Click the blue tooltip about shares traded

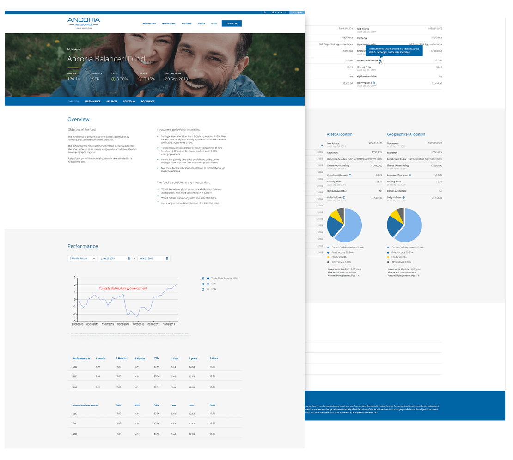pyautogui.click(x=394, y=51)
